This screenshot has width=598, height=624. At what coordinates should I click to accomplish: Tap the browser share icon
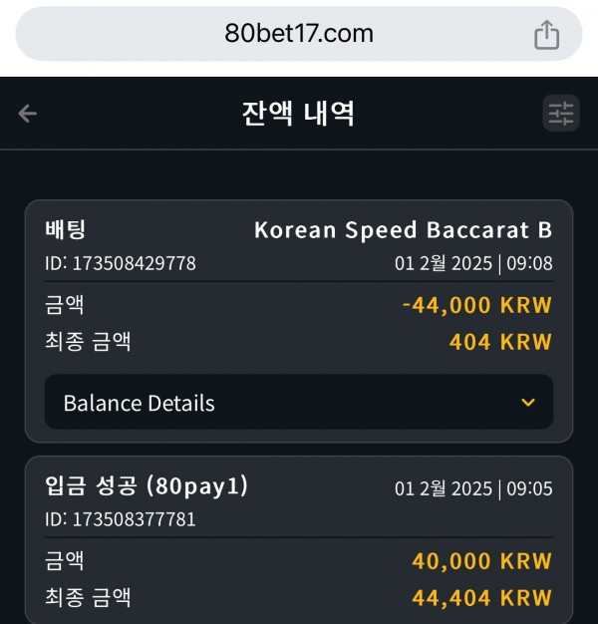[547, 35]
